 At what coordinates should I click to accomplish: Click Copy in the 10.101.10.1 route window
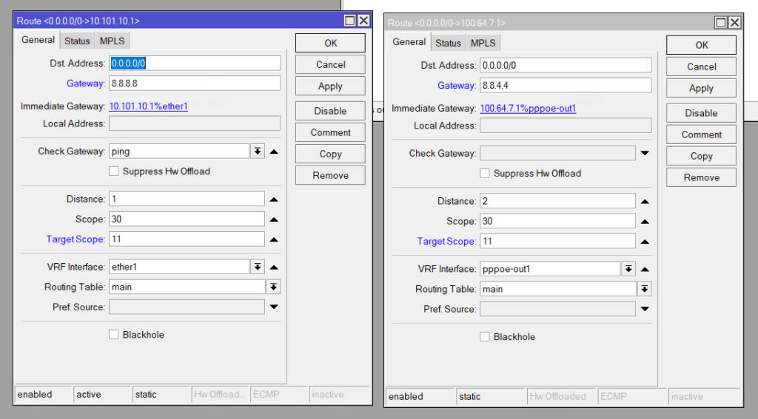330,154
